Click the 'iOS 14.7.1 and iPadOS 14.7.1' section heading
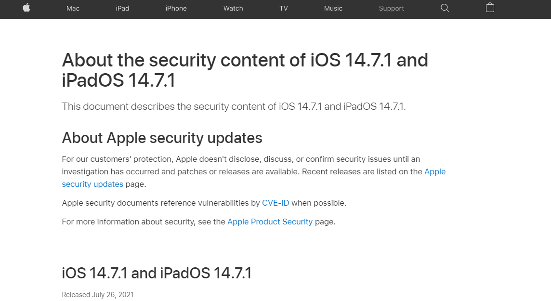This screenshot has width=551, height=301. click(157, 273)
